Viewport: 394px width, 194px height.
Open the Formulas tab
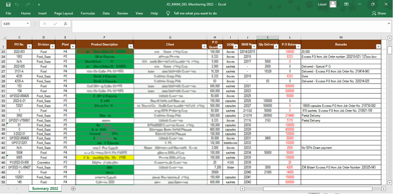coord(88,13)
